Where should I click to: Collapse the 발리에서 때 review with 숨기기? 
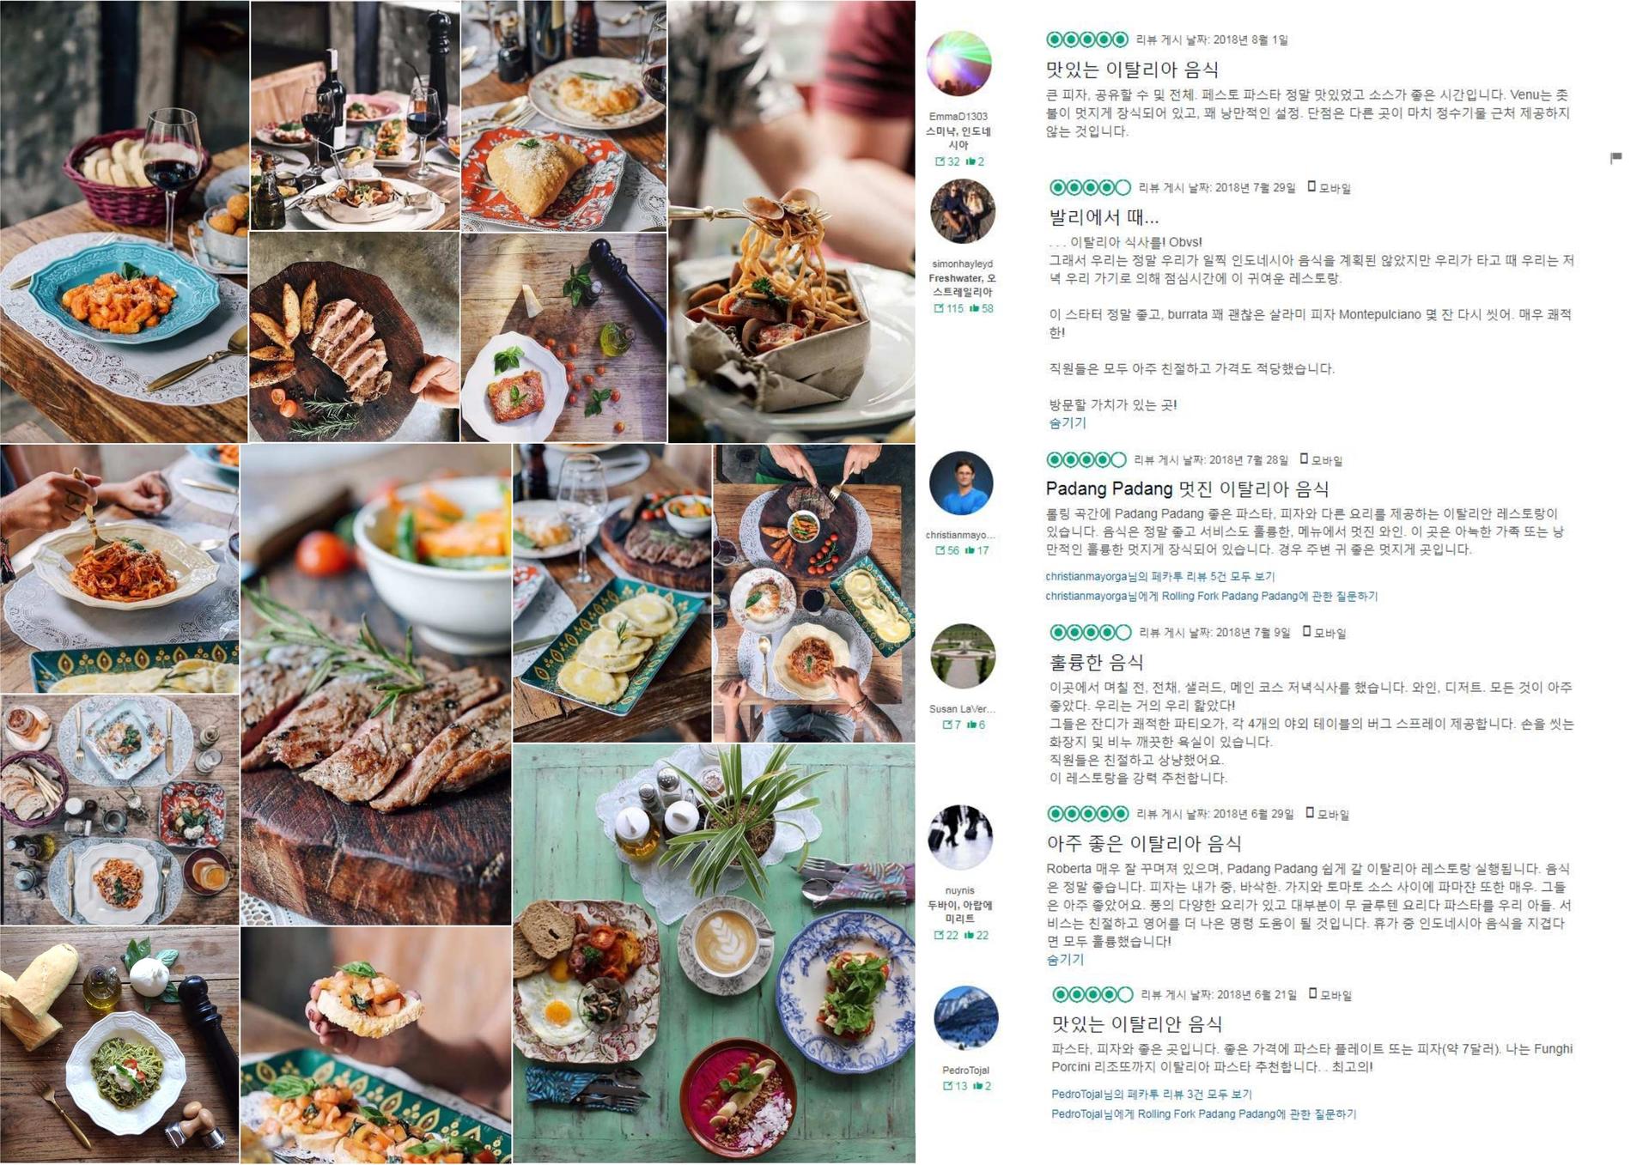pyautogui.click(x=1068, y=422)
